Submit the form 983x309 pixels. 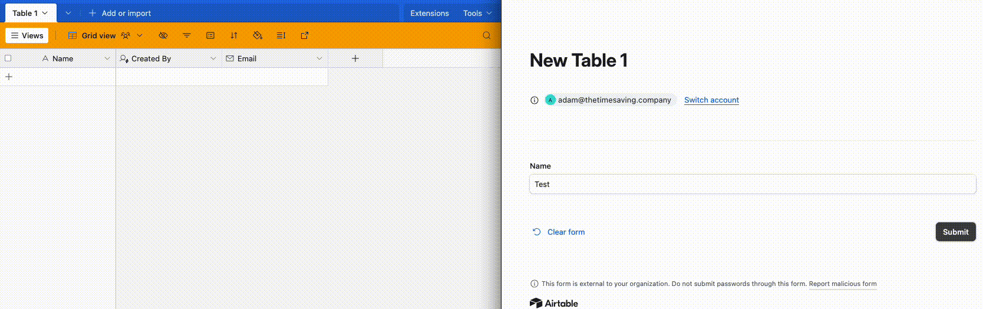tap(955, 232)
